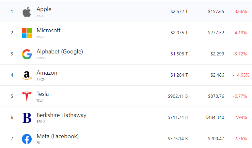
Task: Open the Microsoft company link
Action: 48,30
